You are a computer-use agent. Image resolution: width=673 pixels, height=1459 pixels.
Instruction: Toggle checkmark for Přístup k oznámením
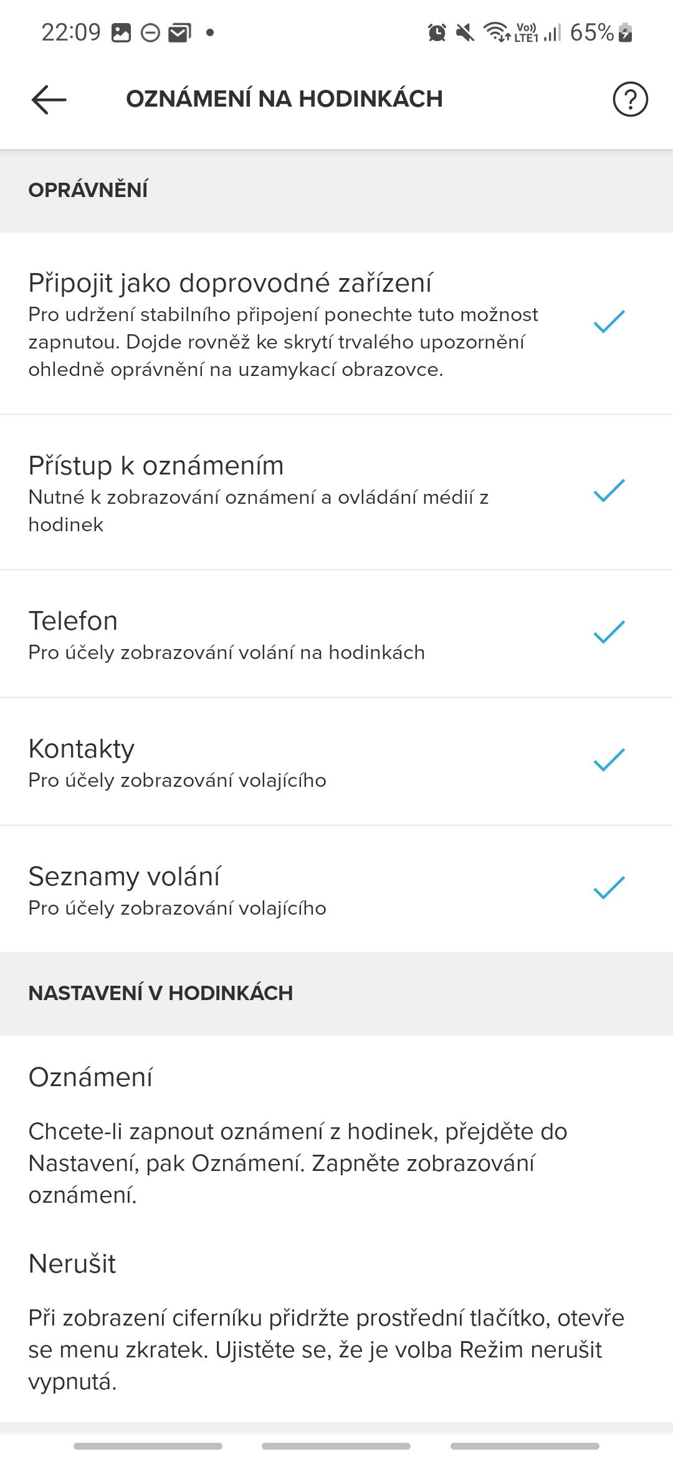point(609,491)
